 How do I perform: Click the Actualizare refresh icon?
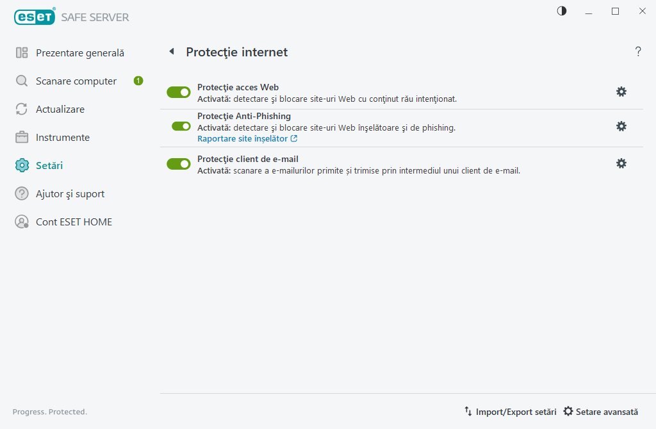coord(21,109)
